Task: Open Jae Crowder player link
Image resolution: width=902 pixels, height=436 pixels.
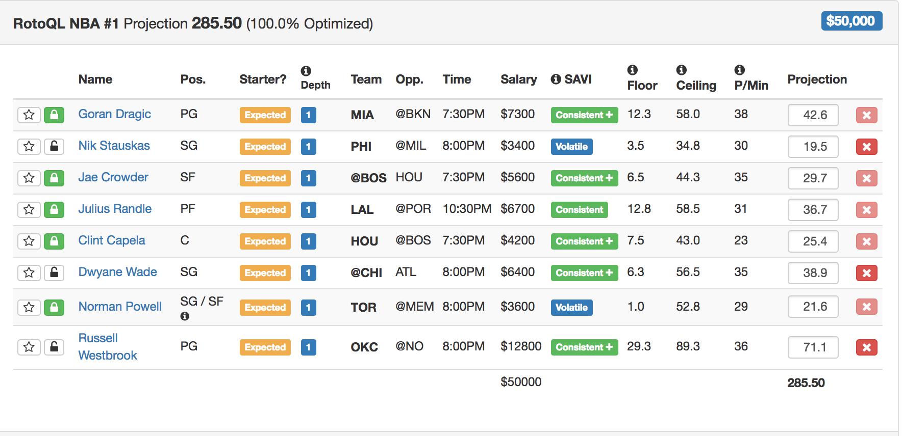Action: point(113,177)
